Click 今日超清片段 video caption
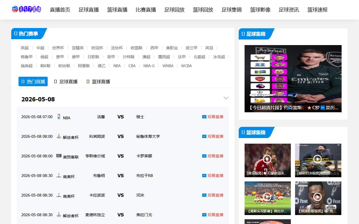Screen dimensions: 359x224 pyautogui.click(x=293, y=108)
